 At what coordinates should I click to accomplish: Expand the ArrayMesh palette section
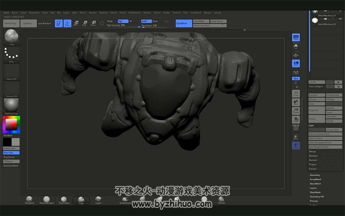click(315, 179)
